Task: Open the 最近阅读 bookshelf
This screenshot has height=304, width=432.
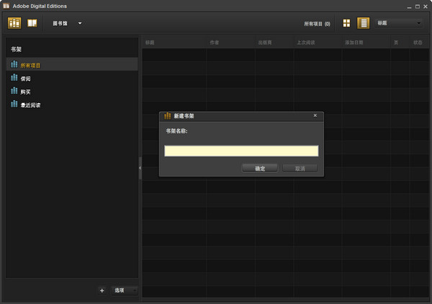Action: click(x=30, y=104)
